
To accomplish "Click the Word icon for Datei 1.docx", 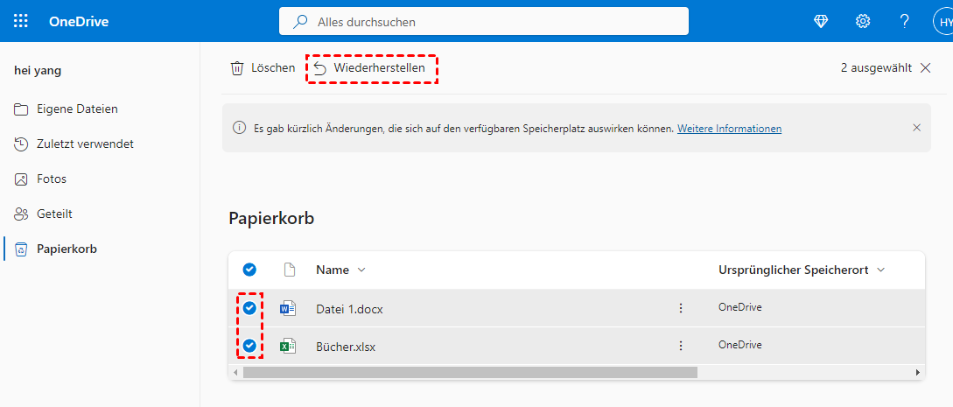I will [288, 308].
